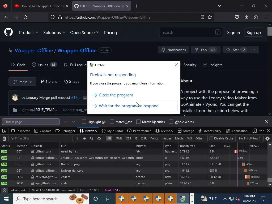This screenshot has height=204, width=272.
Task: Enable the Match Diacritics checkbox
Action: (138, 122)
